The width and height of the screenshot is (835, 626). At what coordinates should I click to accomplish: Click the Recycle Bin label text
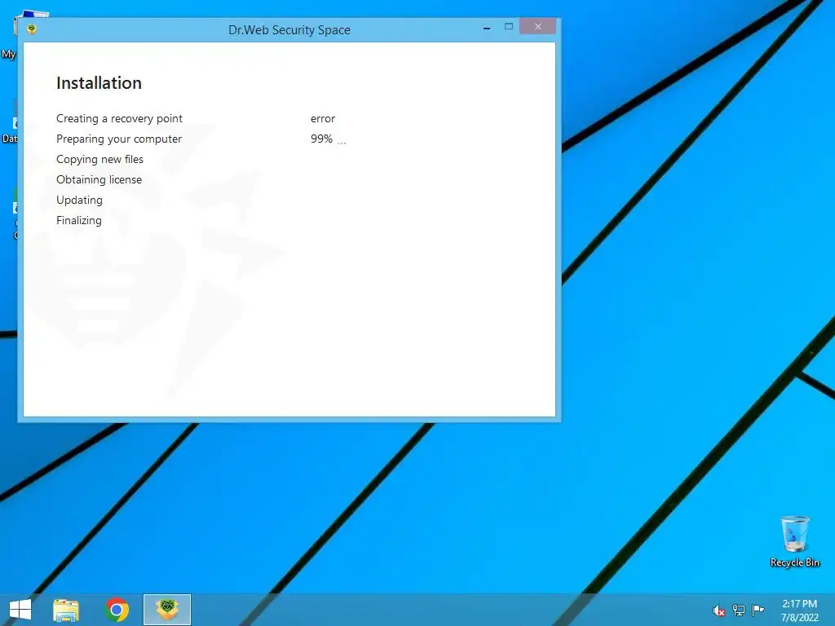pos(794,562)
